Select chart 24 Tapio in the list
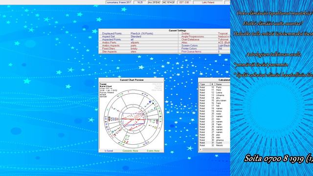Image resolution: width=313 pixels, height=176 pixels. pos(215,124)
